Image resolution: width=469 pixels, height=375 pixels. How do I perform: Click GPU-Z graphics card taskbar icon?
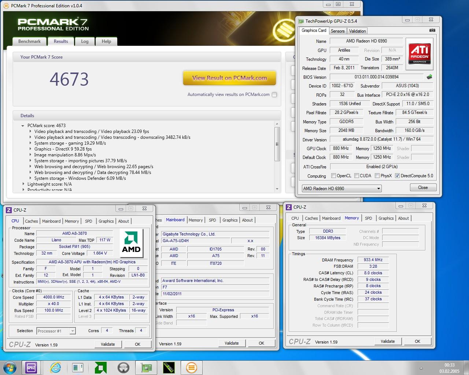[146, 367]
